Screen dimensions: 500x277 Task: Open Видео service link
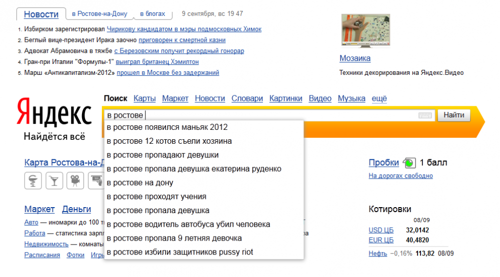pyautogui.click(x=320, y=98)
